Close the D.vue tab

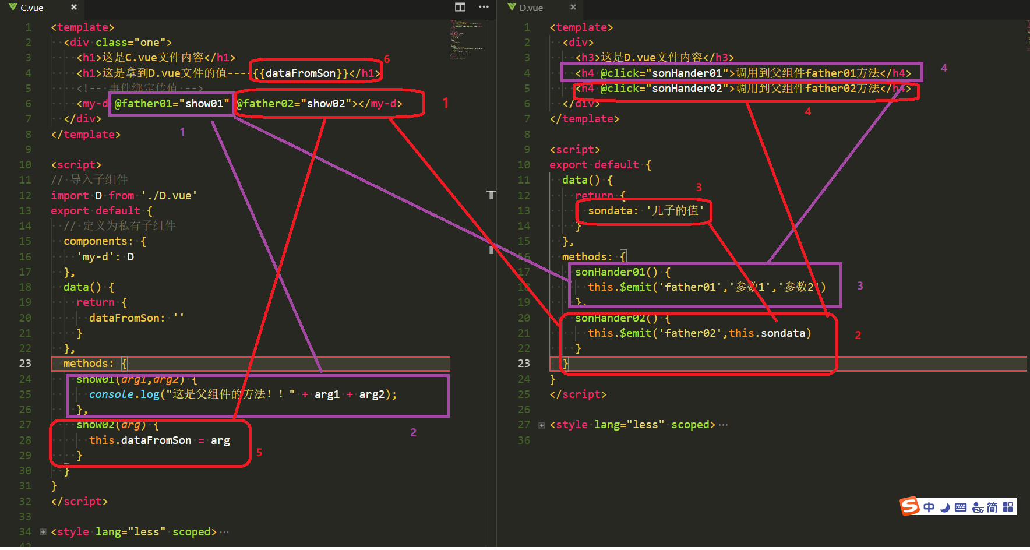point(573,8)
